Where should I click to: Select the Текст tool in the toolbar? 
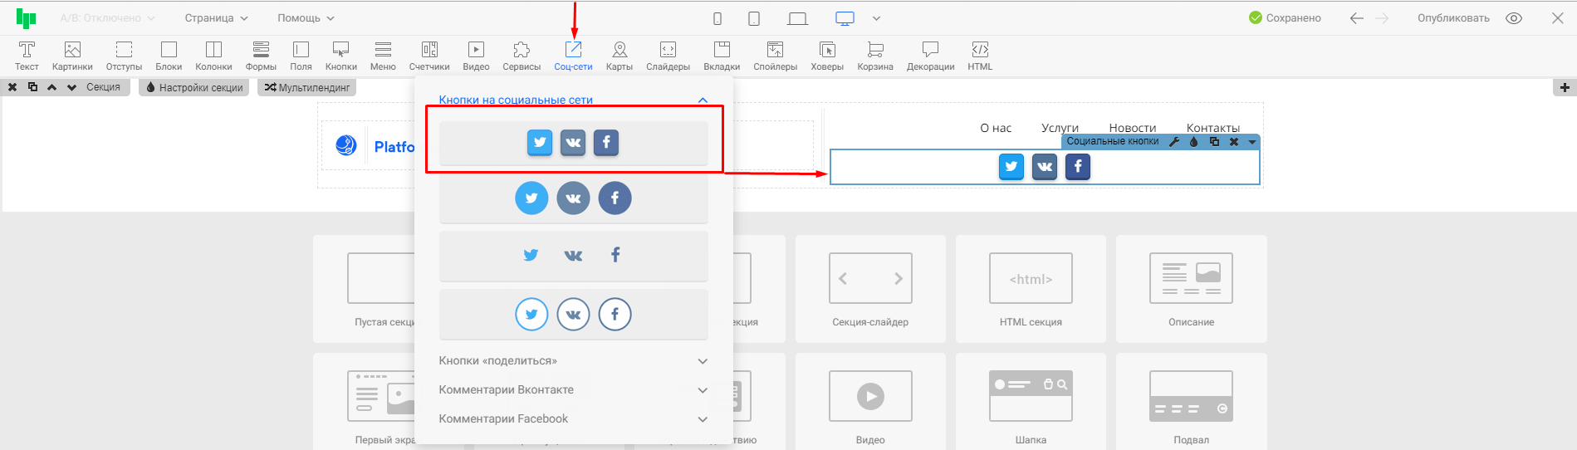tap(27, 56)
